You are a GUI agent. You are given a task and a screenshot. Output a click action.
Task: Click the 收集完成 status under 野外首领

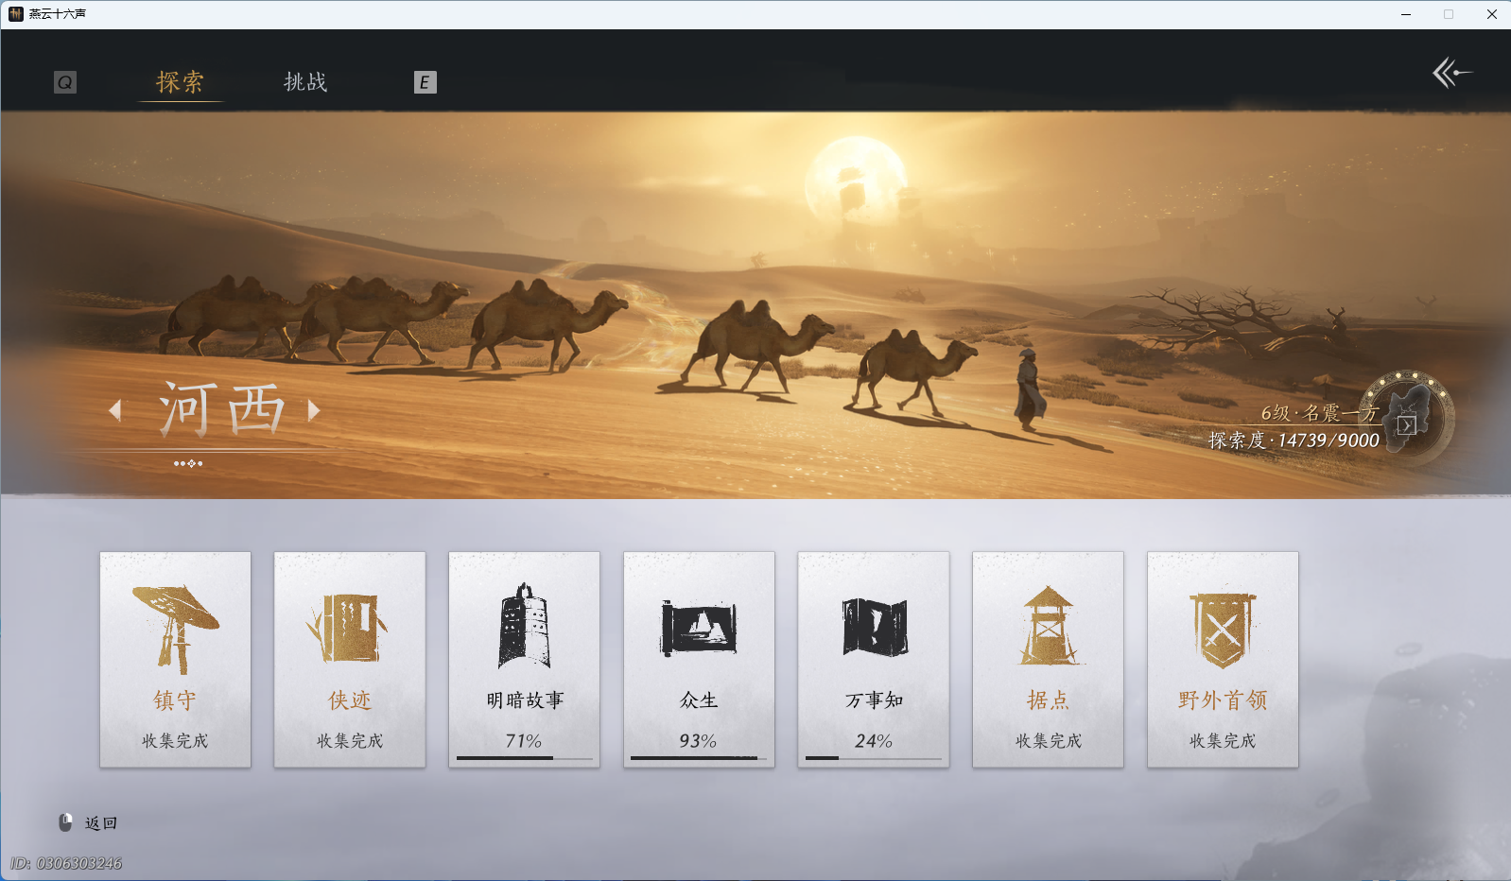coord(1223,741)
